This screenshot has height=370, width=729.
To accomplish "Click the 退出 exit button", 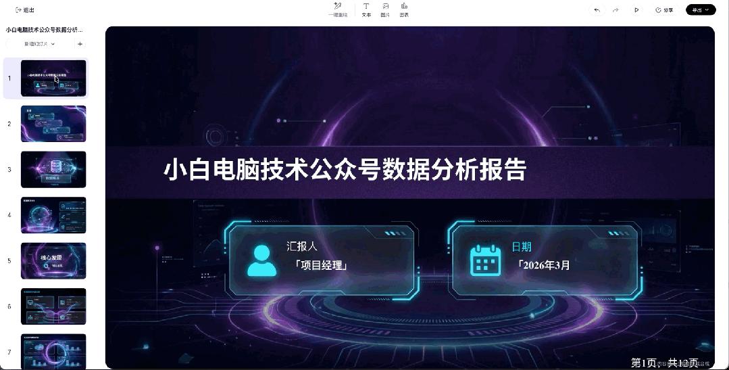I will click(25, 9).
